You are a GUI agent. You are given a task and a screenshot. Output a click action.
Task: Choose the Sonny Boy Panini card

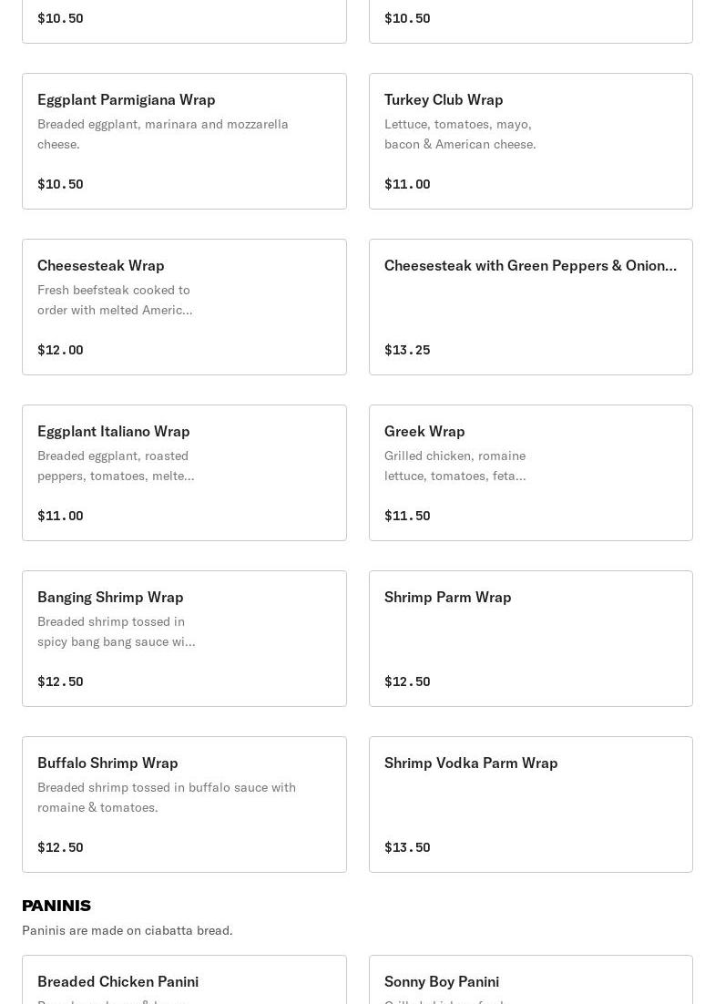[530, 982]
